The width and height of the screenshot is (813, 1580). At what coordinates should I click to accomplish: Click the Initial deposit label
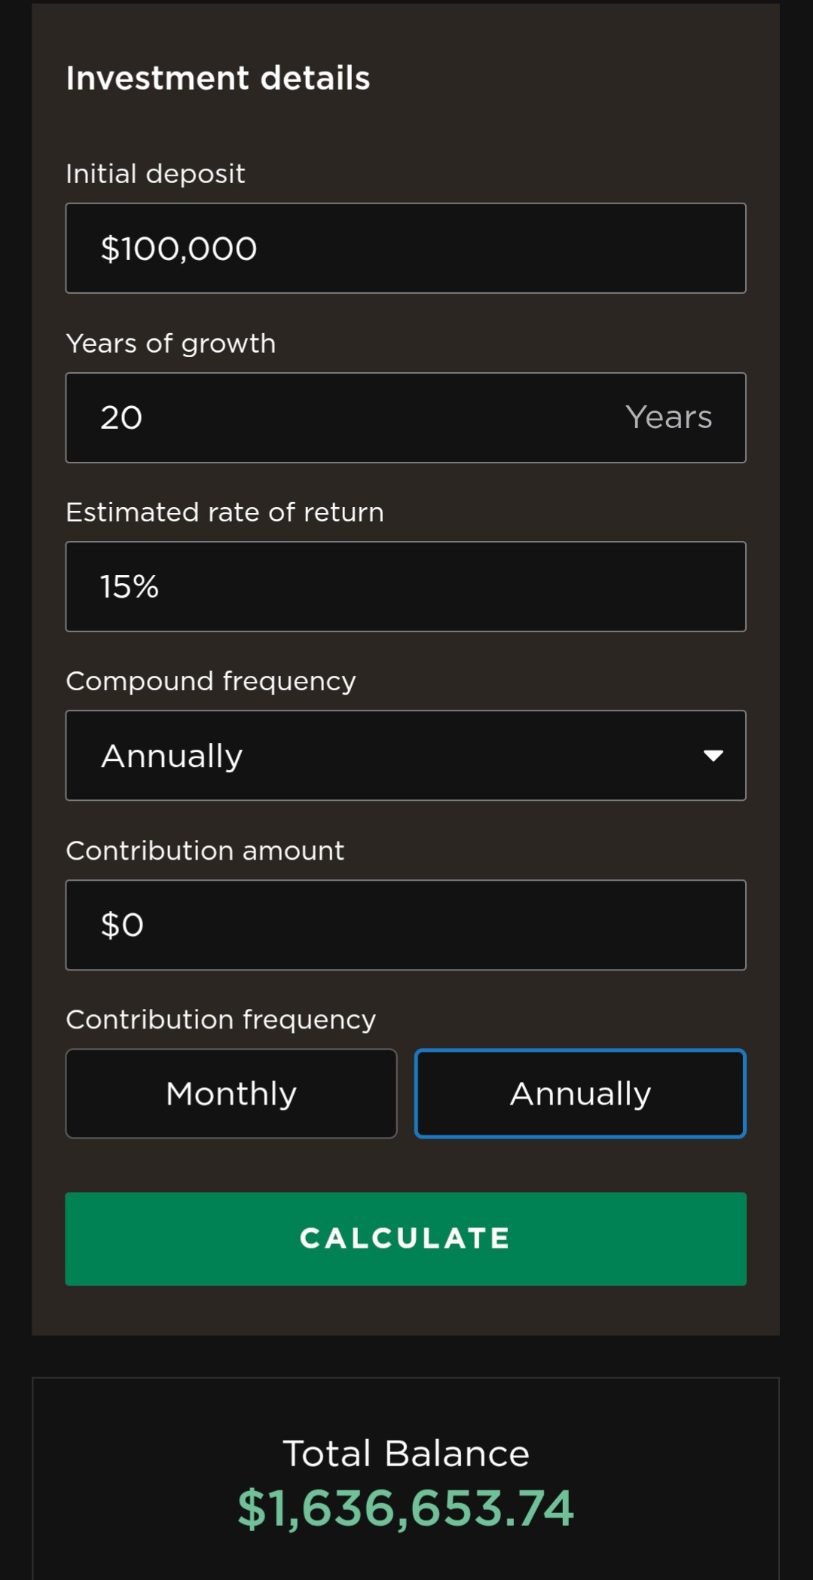[x=155, y=174]
